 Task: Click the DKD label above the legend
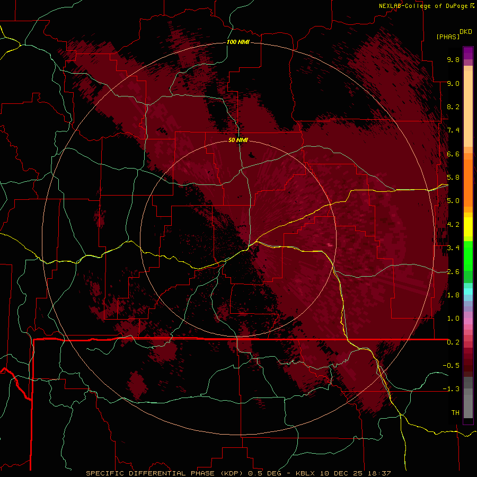click(x=466, y=31)
